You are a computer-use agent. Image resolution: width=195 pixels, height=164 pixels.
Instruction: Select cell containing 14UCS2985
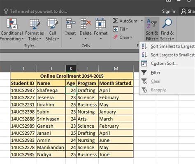(x=23, y=154)
